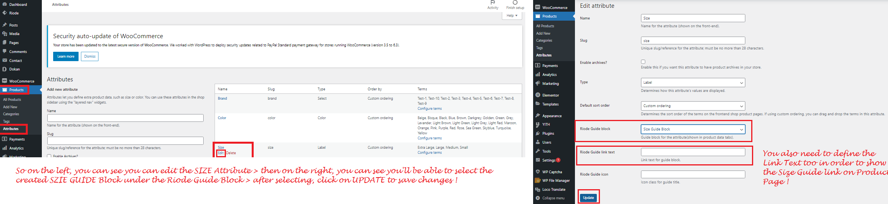Open Categories submenu in the Edit attribute sidebar

(x=544, y=40)
